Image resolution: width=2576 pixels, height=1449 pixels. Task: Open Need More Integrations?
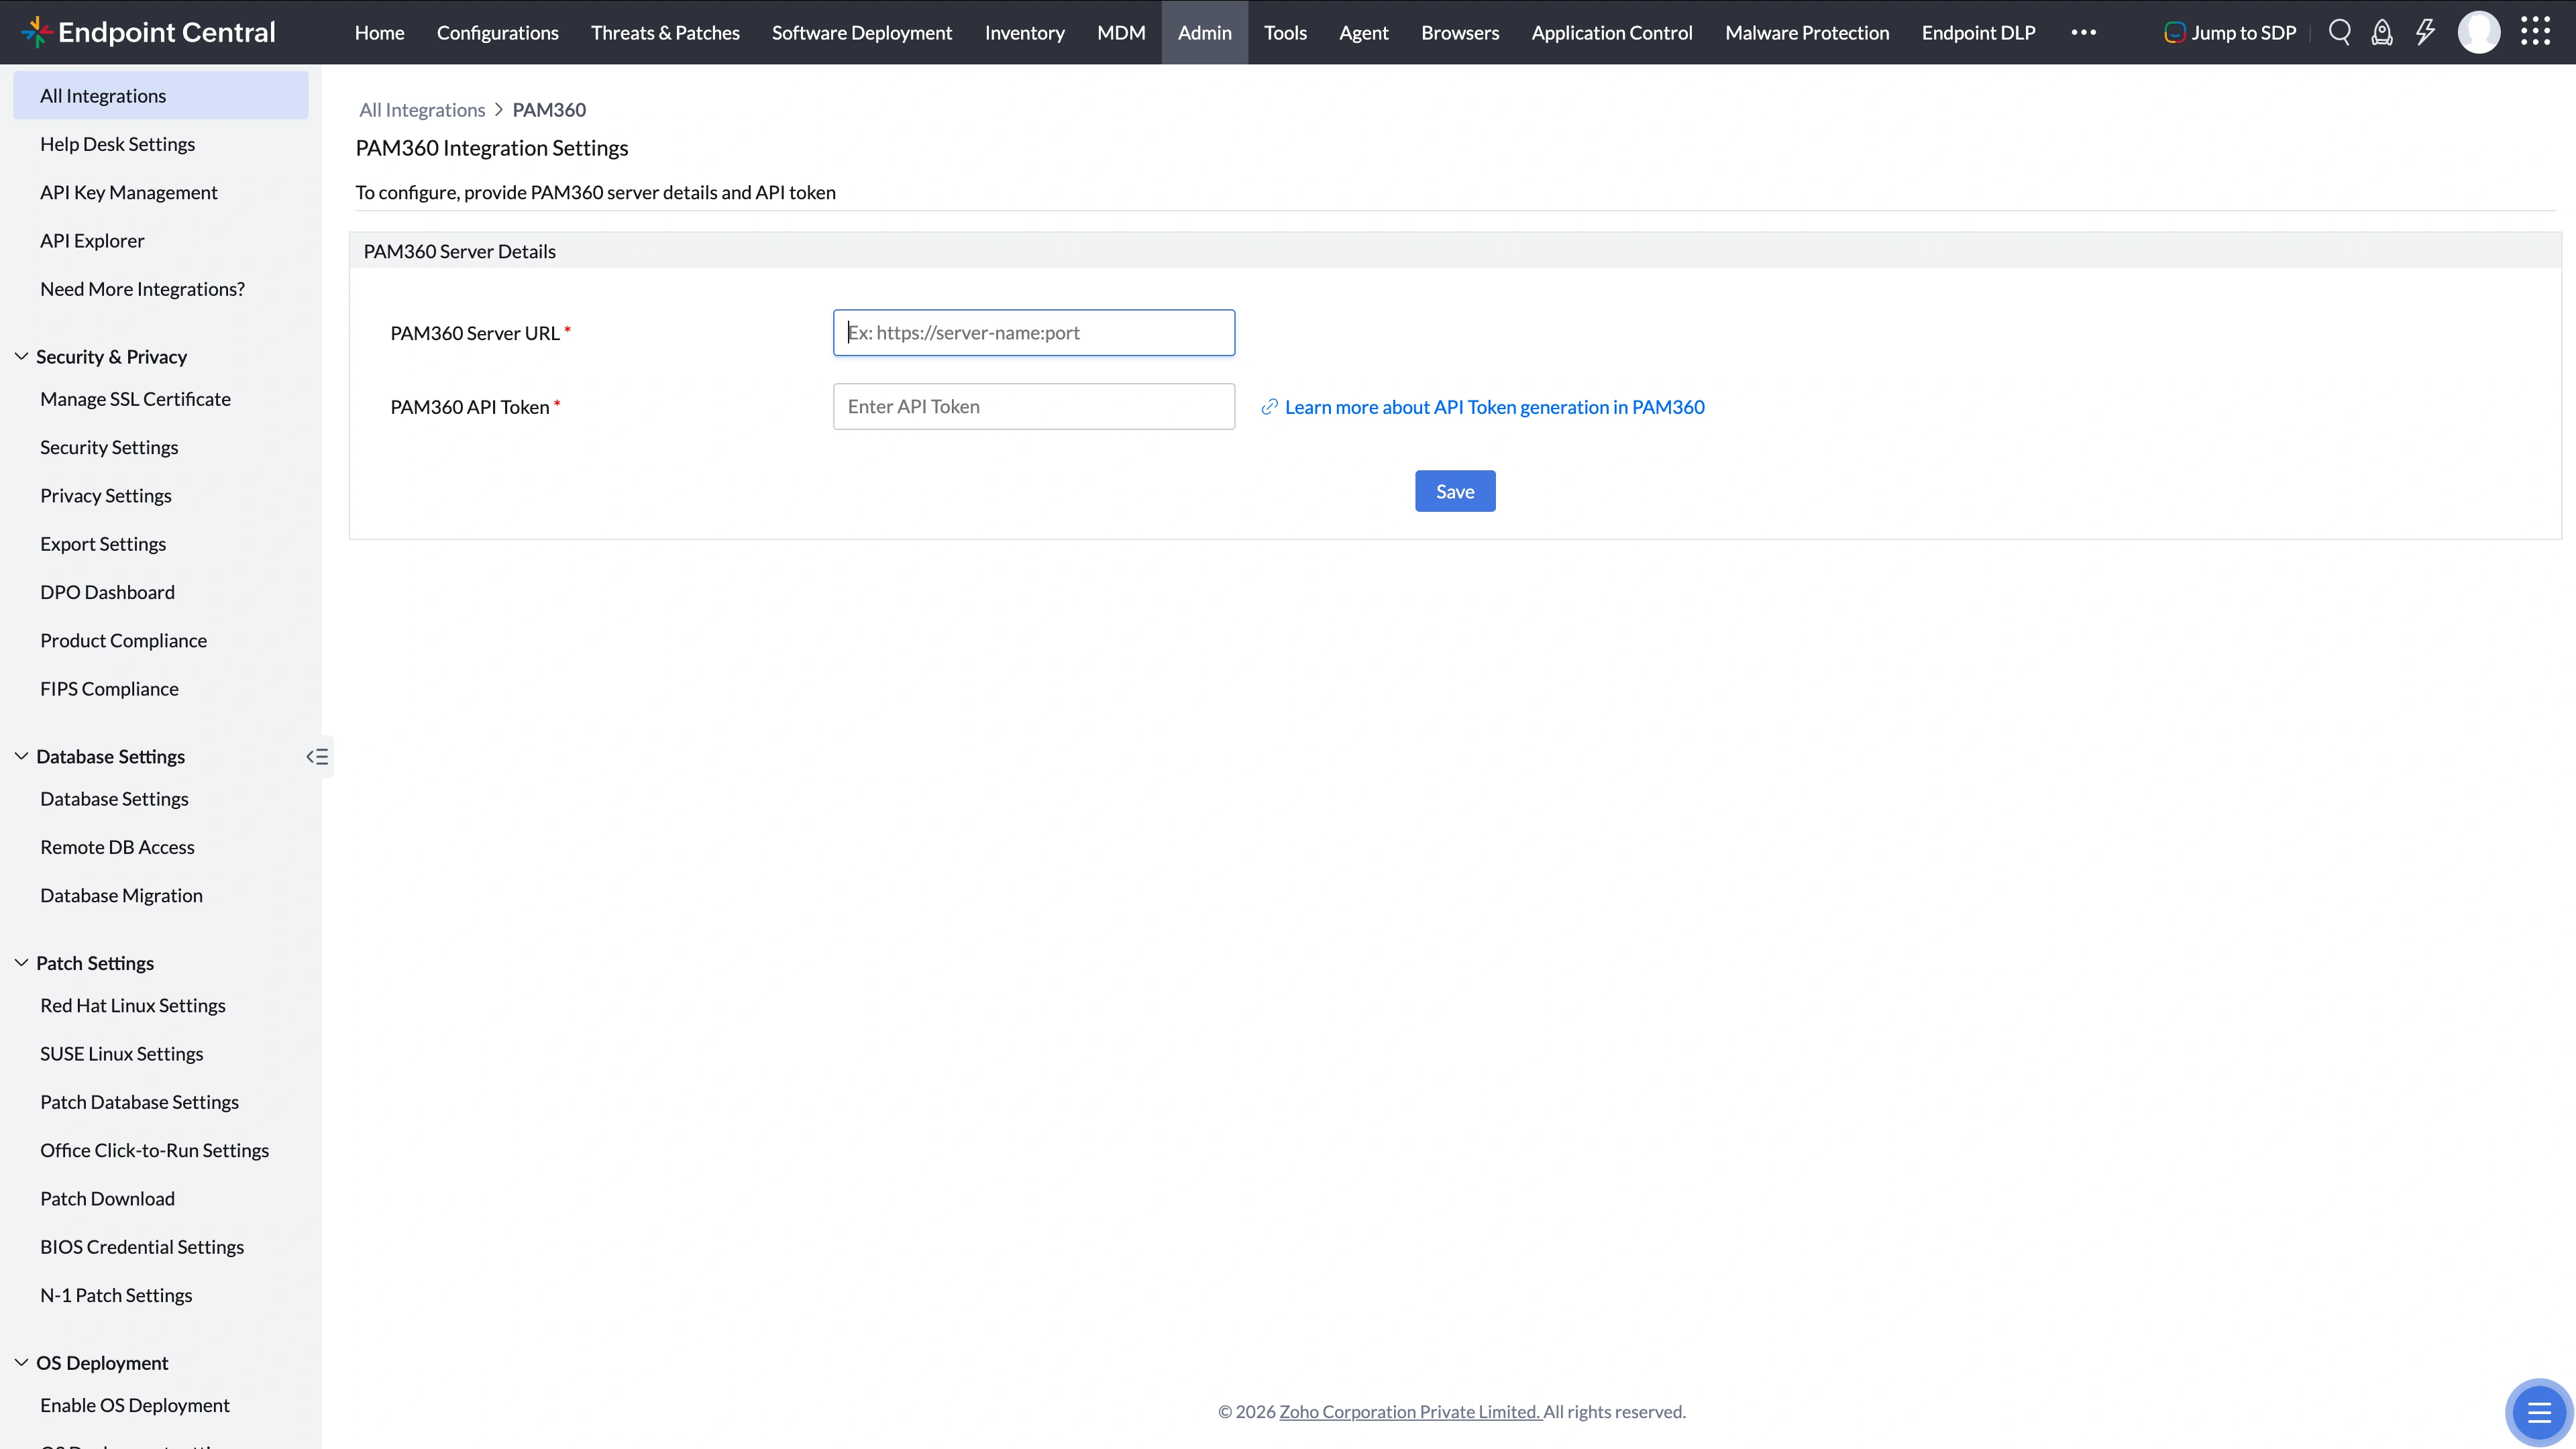pos(142,289)
